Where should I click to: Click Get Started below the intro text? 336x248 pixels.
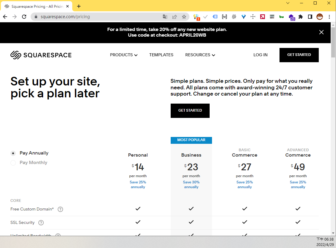click(190, 111)
